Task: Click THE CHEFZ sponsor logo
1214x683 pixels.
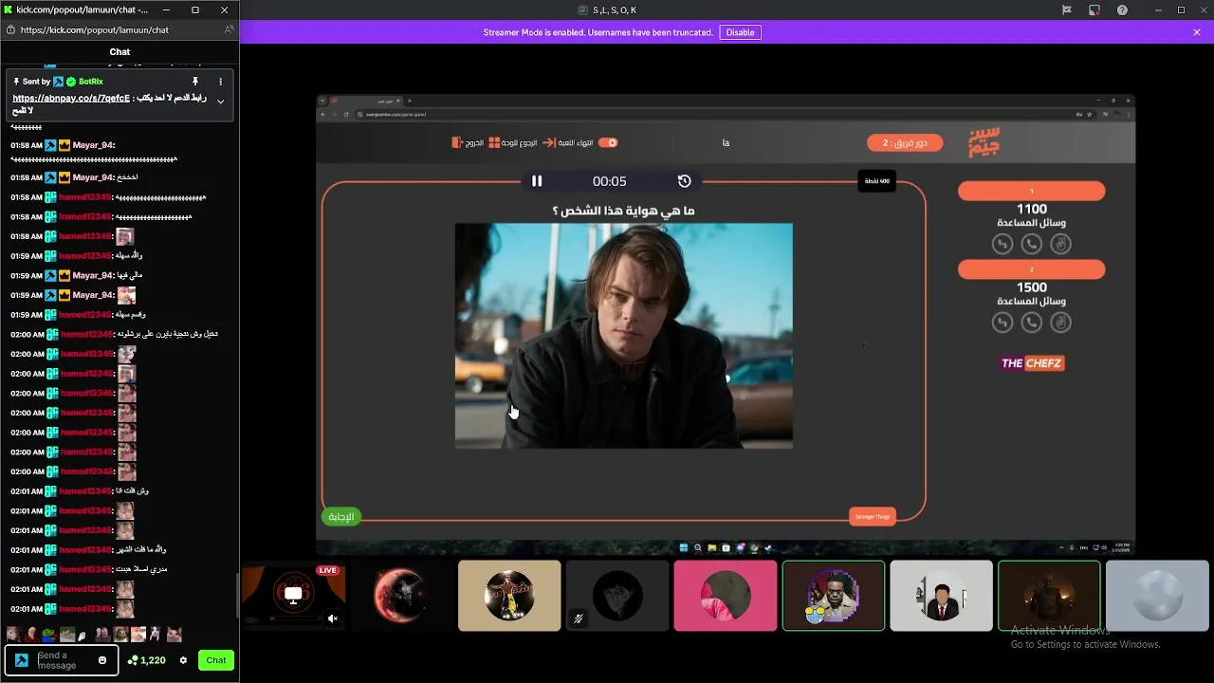Action: coord(1032,363)
